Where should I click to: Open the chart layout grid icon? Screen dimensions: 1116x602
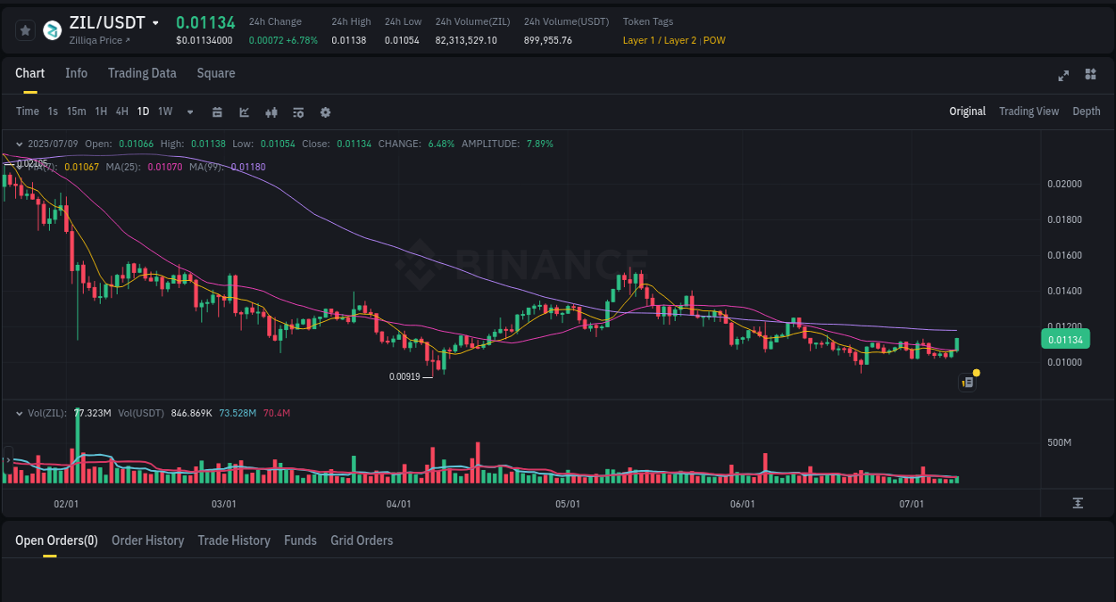click(x=1090, y=76)
